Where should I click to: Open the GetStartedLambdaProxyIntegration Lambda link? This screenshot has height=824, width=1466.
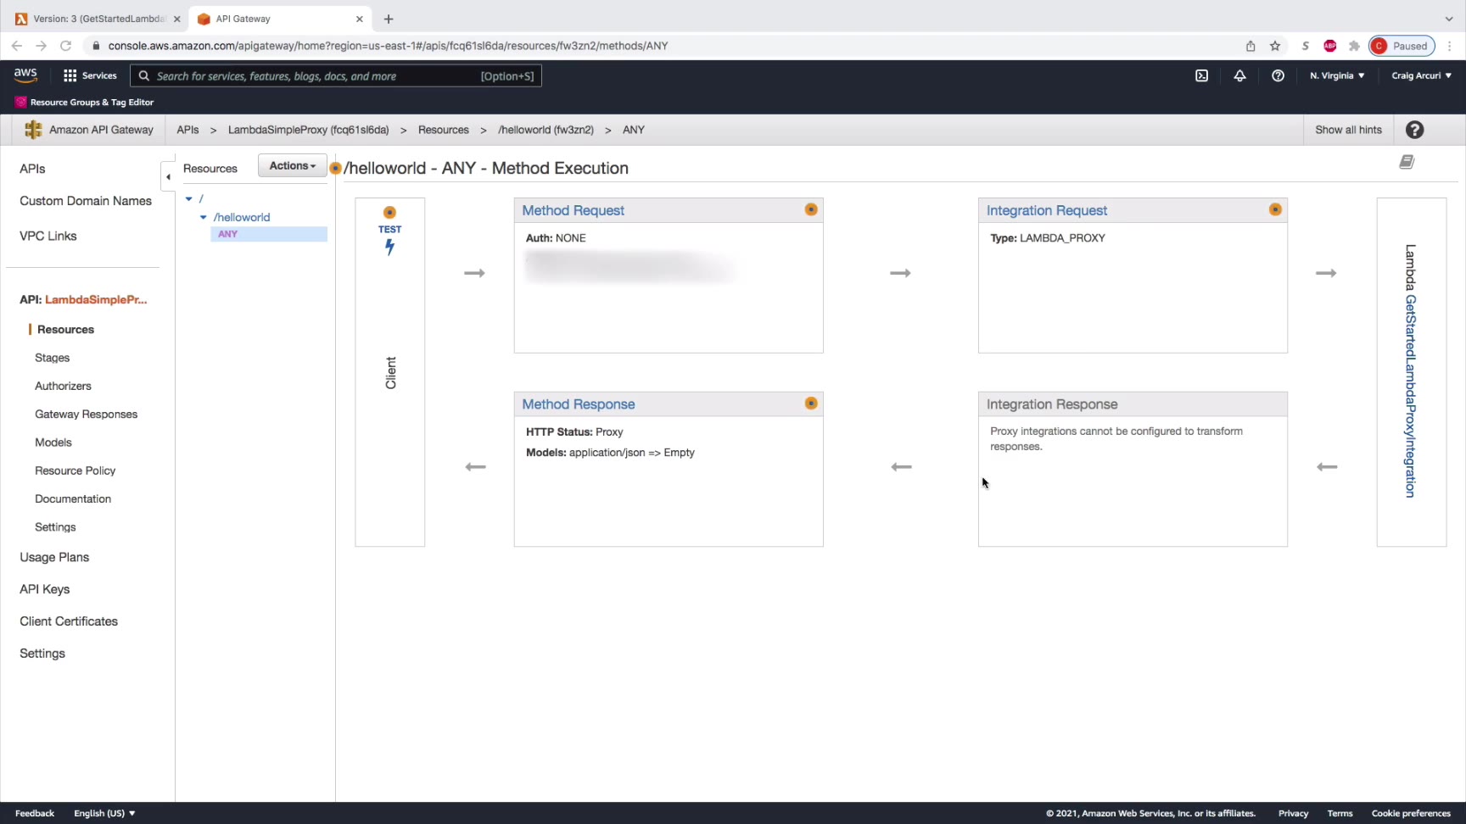(x=1410, y=396)
